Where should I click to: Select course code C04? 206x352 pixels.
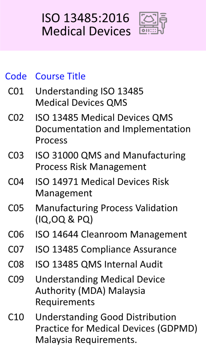click(16, 181)
